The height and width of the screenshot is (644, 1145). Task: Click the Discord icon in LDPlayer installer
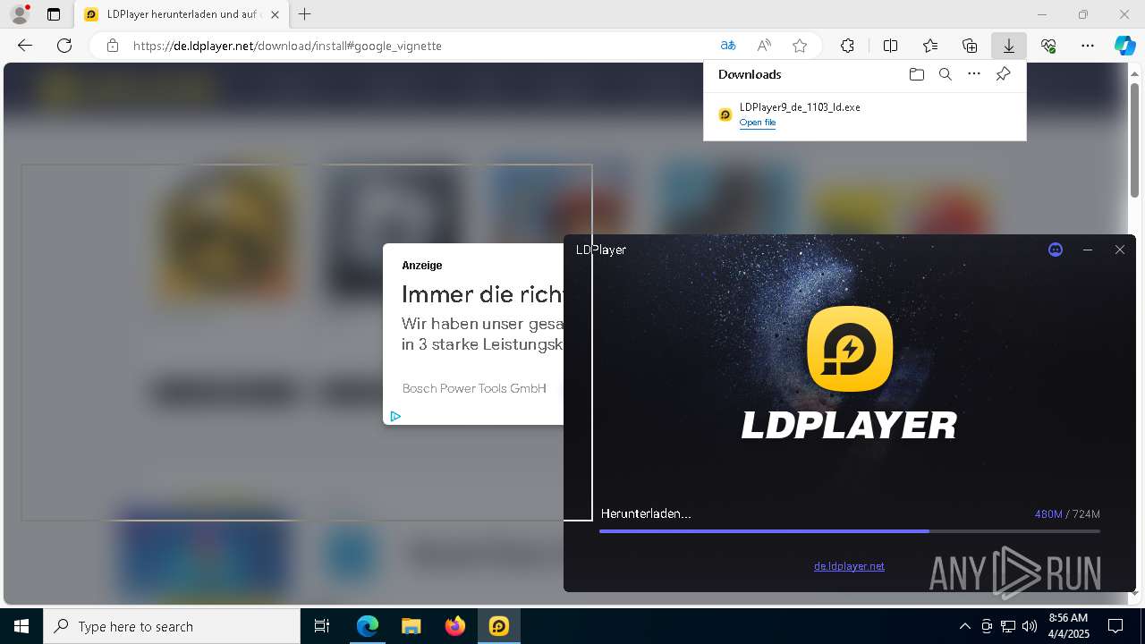tap(1056, 250)
